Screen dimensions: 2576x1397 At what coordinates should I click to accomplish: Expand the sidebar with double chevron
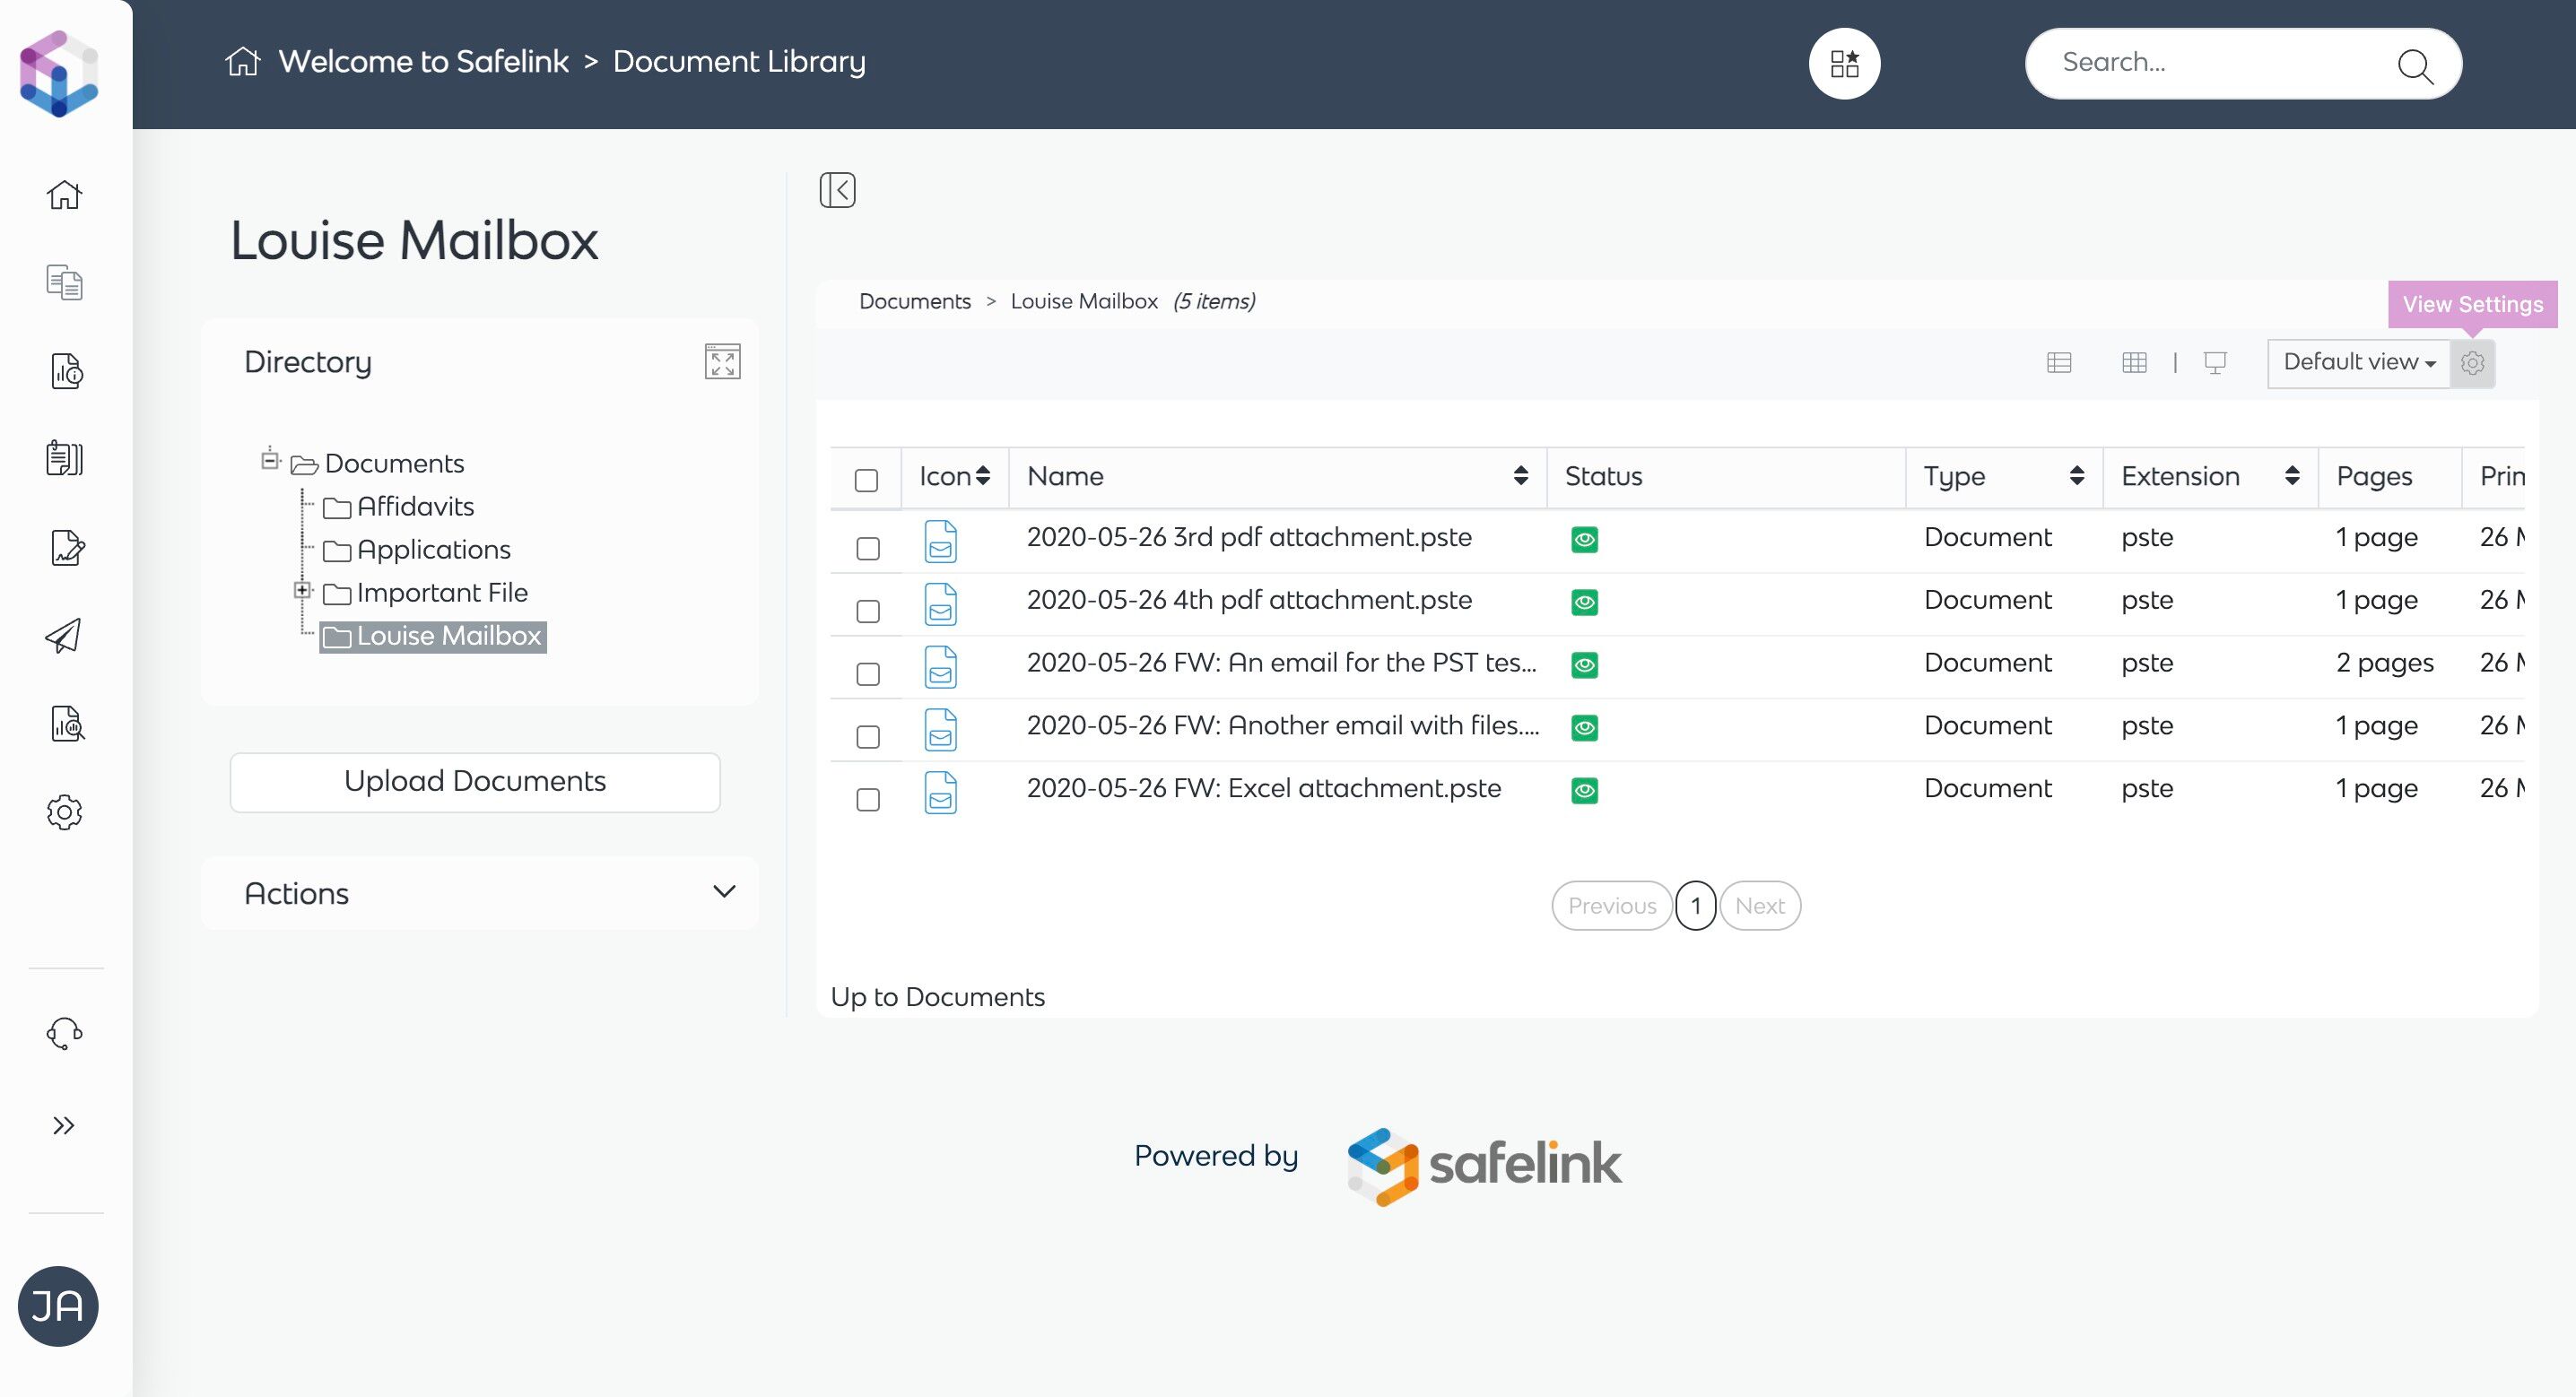point(64,1126)
